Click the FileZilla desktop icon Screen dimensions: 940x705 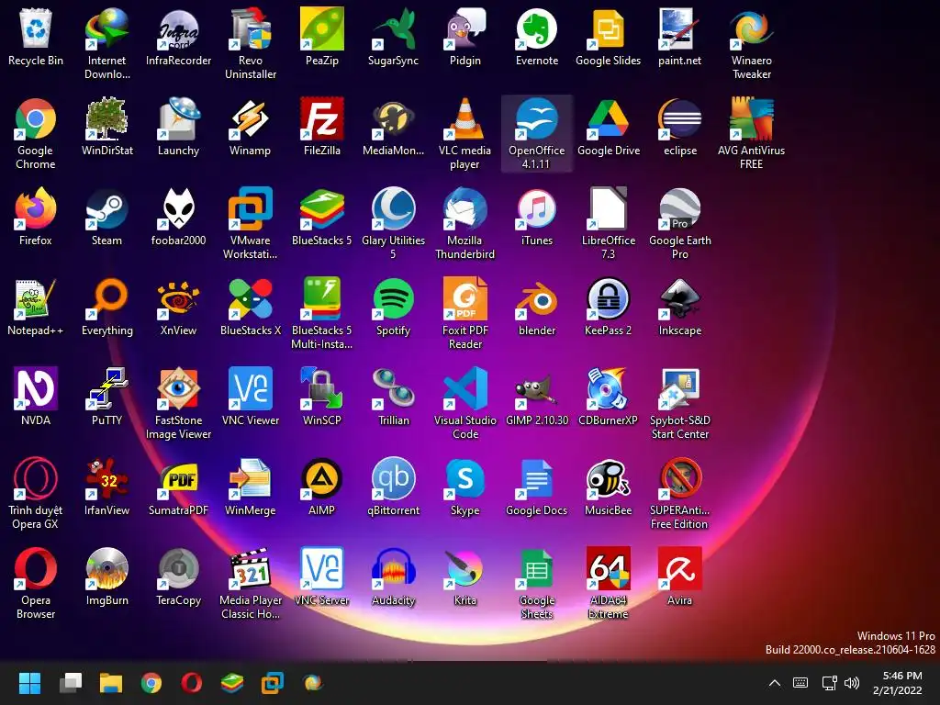click(x=322, y=120)
